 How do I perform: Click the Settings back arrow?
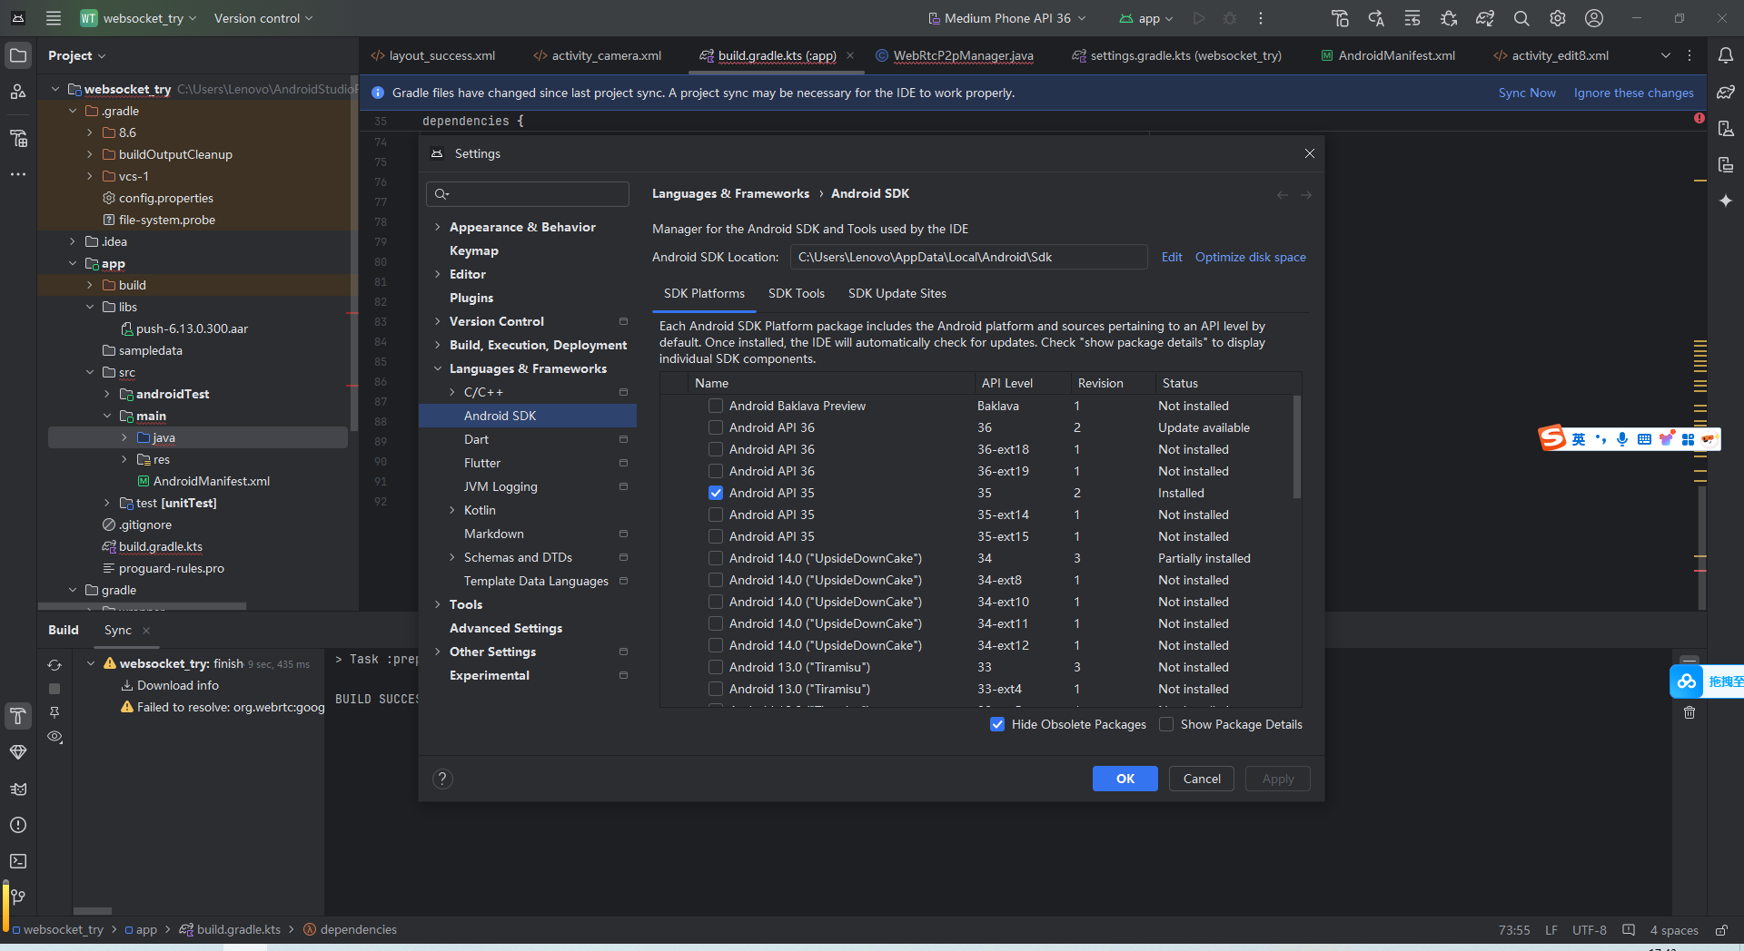(1283, 195)
